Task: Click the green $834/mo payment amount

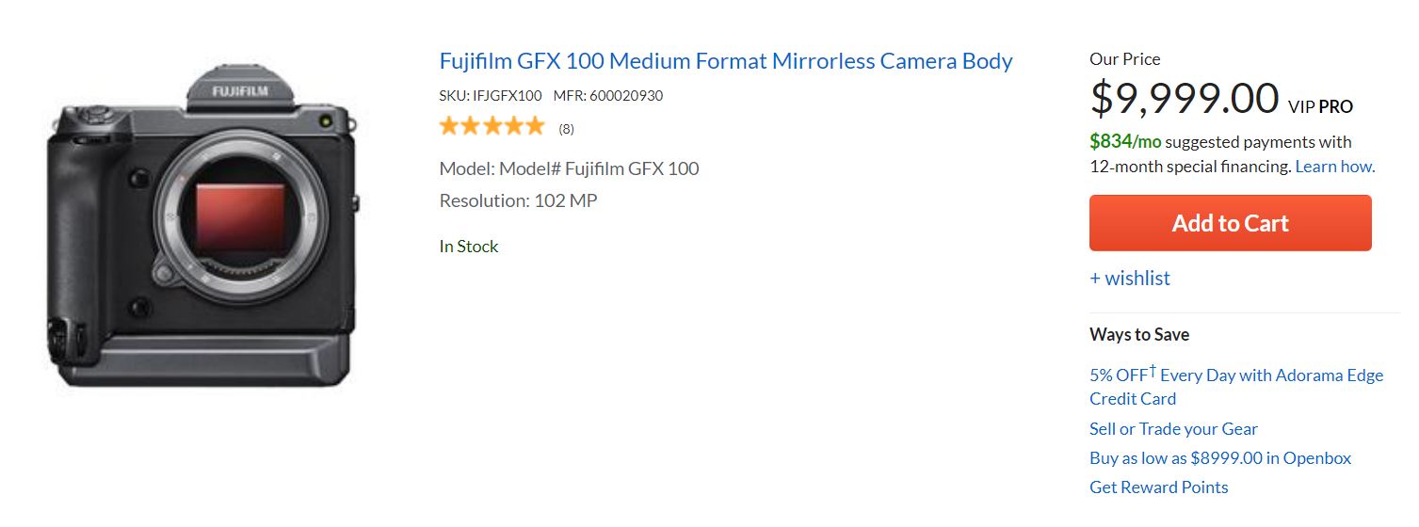Action: [1125, 142]
